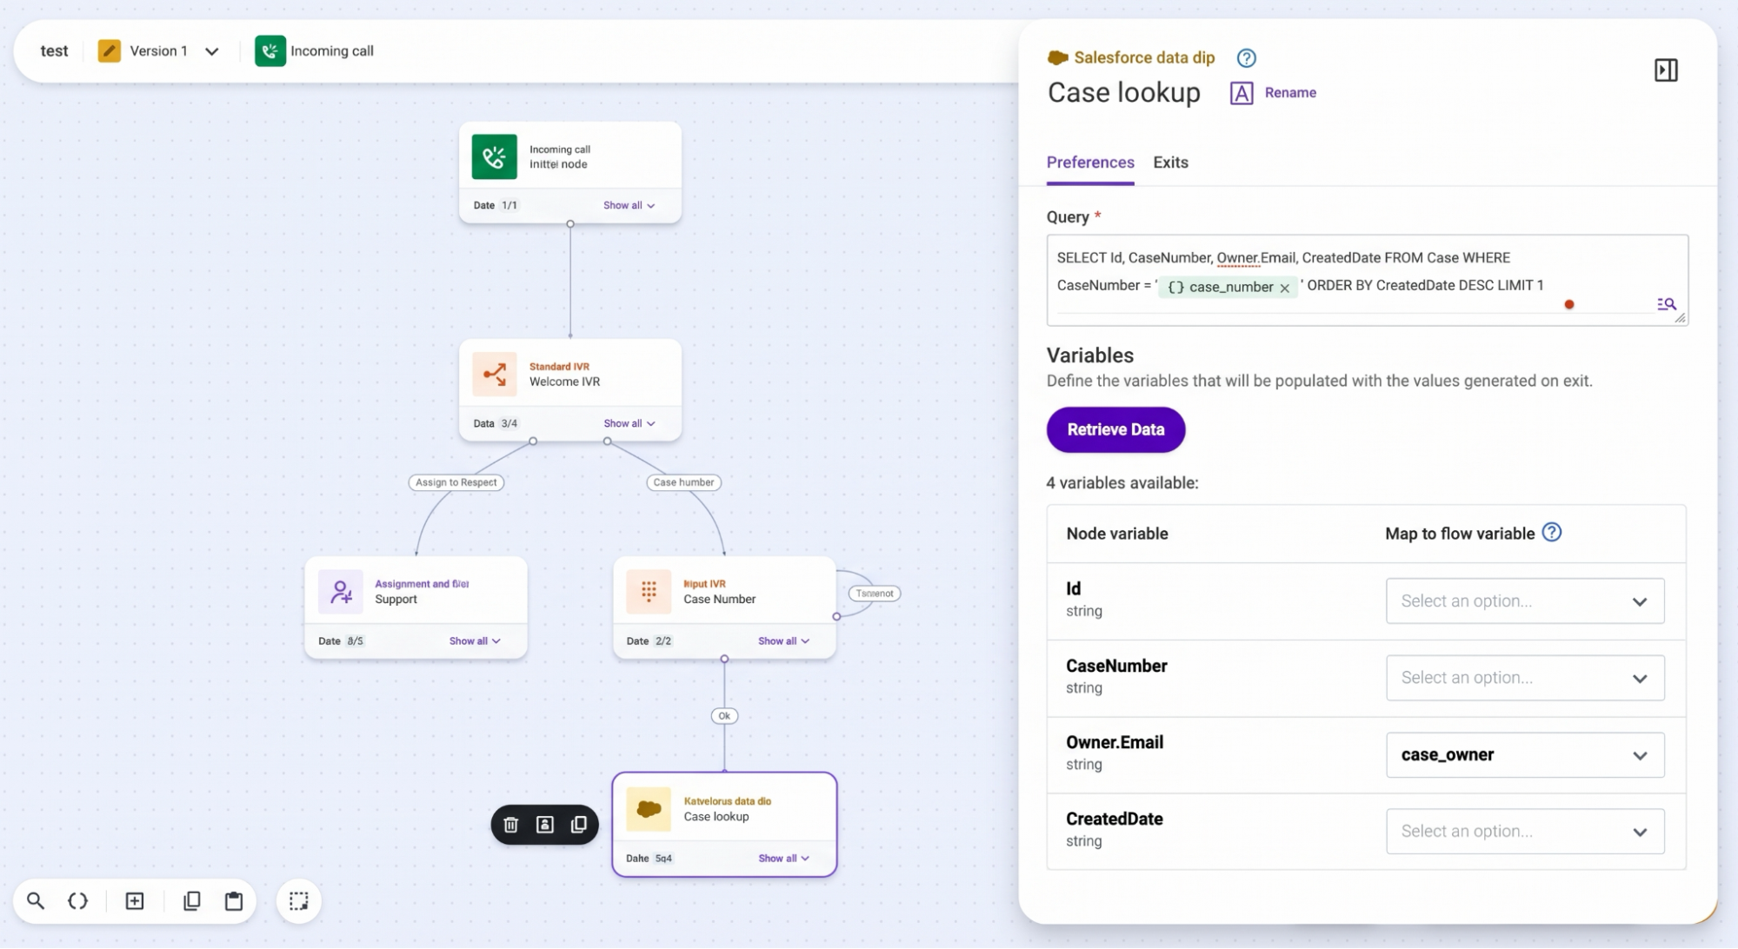Image resolution: width=1738 pixels, height=949 pixels.
Task: Open help for Map to flow variable
Action: [x=1552, y=533]
